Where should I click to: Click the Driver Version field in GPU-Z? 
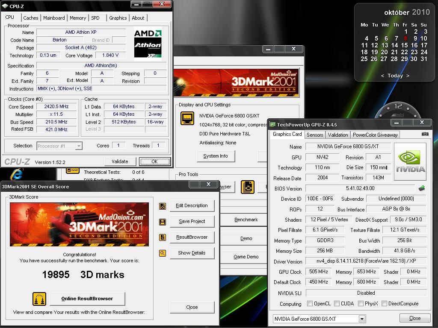(x=366, y=261)
